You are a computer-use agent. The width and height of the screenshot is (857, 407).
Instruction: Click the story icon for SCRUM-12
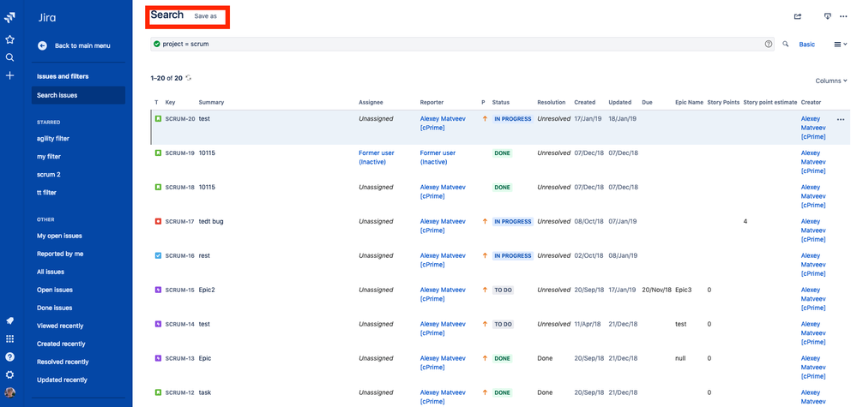pos(157,392)
